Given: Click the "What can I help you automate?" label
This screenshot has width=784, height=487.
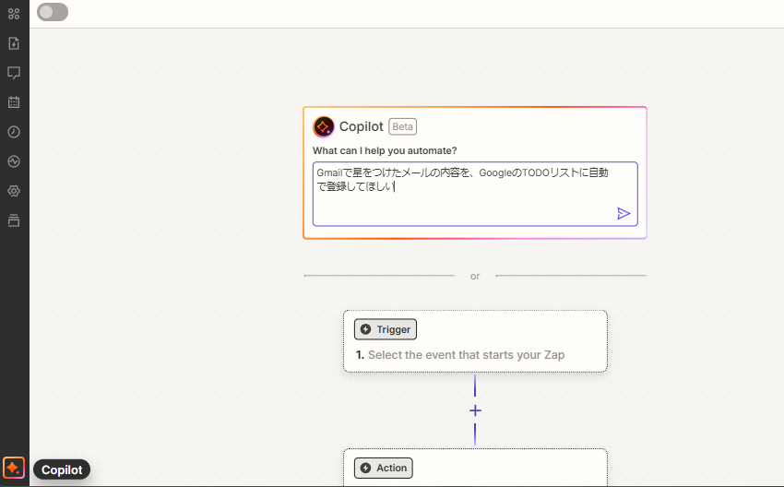Looking at the screenshot, I should coord(385,151).
